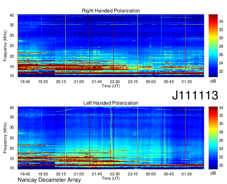This screenshot has height=184, width=227.
Task: Click the 00:45 tick on top plot time axis
Action: pyautogui.click(x=169, y=82)
